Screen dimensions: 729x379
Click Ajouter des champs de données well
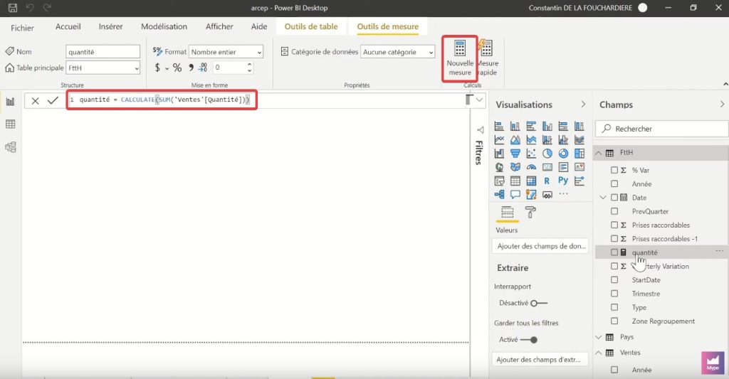coord(540,246)
